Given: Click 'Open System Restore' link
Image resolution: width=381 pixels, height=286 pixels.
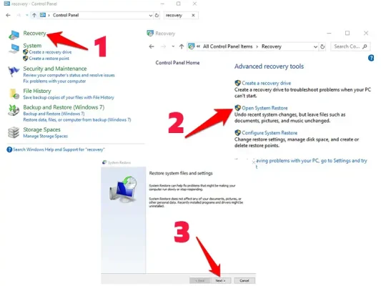Looking at the screenshot, I should coord(264,108).
